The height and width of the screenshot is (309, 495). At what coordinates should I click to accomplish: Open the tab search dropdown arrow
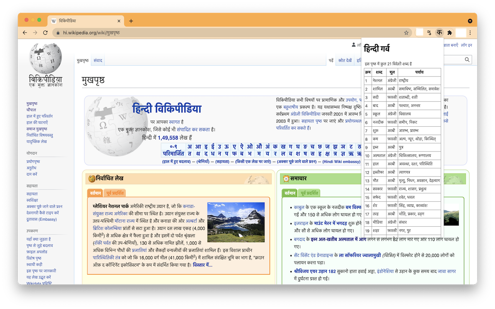[470, 21]
